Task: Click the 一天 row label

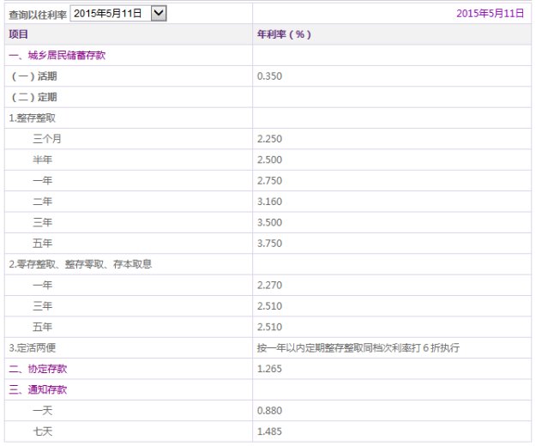Action: (42, 411)
